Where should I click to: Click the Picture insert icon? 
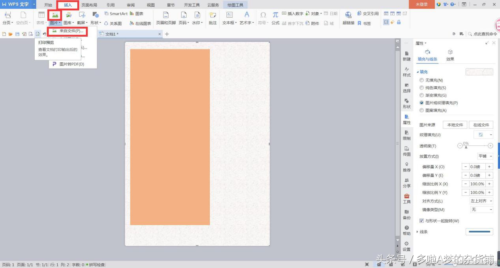click(x=55, y=15)
